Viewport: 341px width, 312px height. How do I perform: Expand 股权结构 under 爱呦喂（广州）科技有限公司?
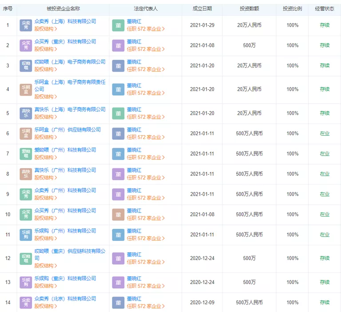[x=46, y=157]
